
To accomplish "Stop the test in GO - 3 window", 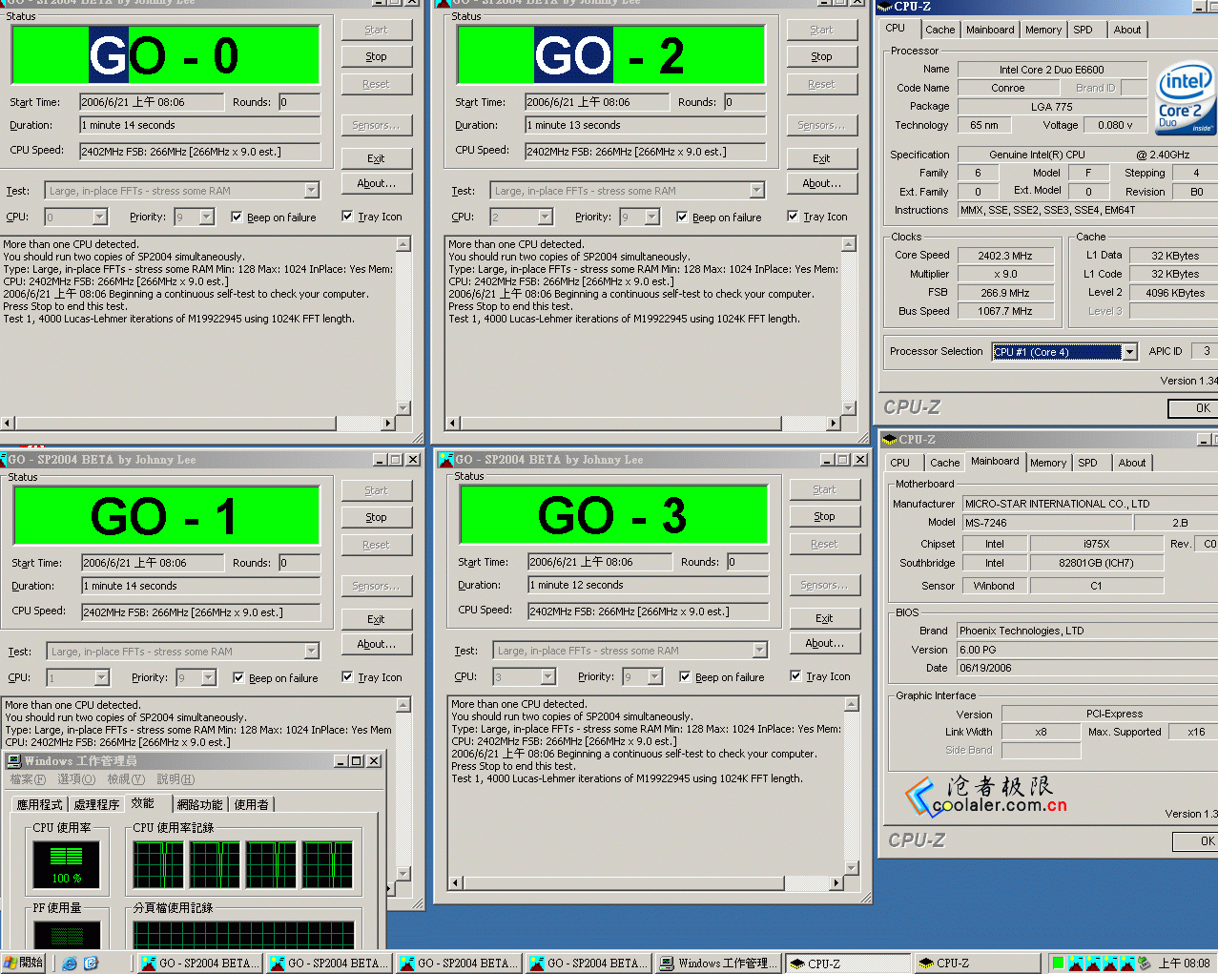I will coord(824,517).
